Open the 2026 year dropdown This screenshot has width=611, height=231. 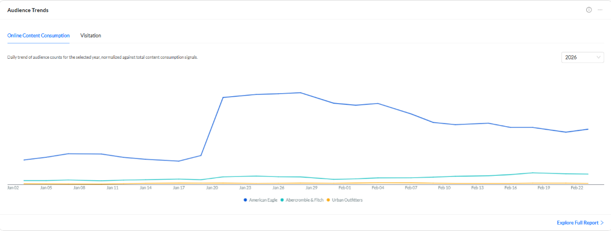(x=578, y=58)
